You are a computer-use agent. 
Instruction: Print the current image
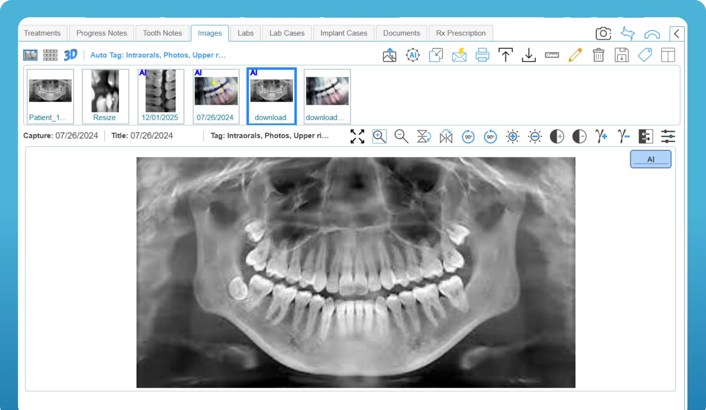(x=482, y=55)
